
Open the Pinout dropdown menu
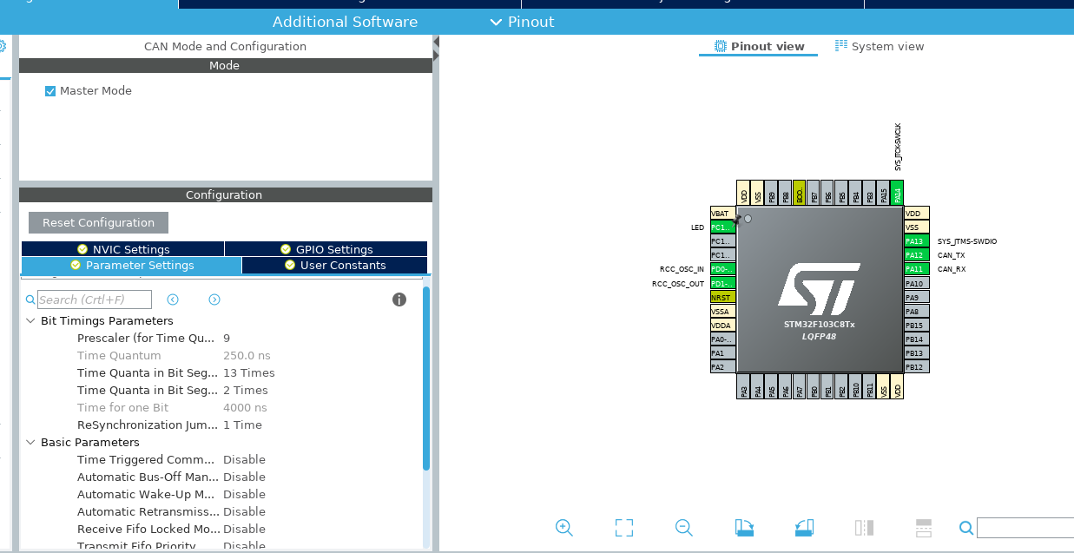point(521,22)
